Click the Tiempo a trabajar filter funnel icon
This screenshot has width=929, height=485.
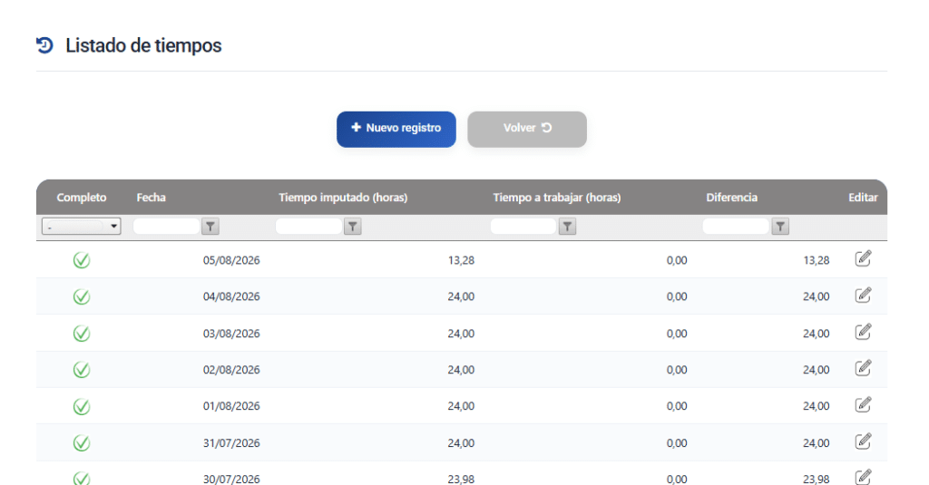coord(567,227)
